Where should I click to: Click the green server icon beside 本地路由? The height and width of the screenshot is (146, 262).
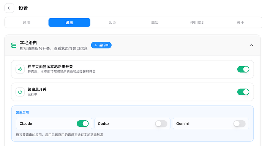(14, 45)
